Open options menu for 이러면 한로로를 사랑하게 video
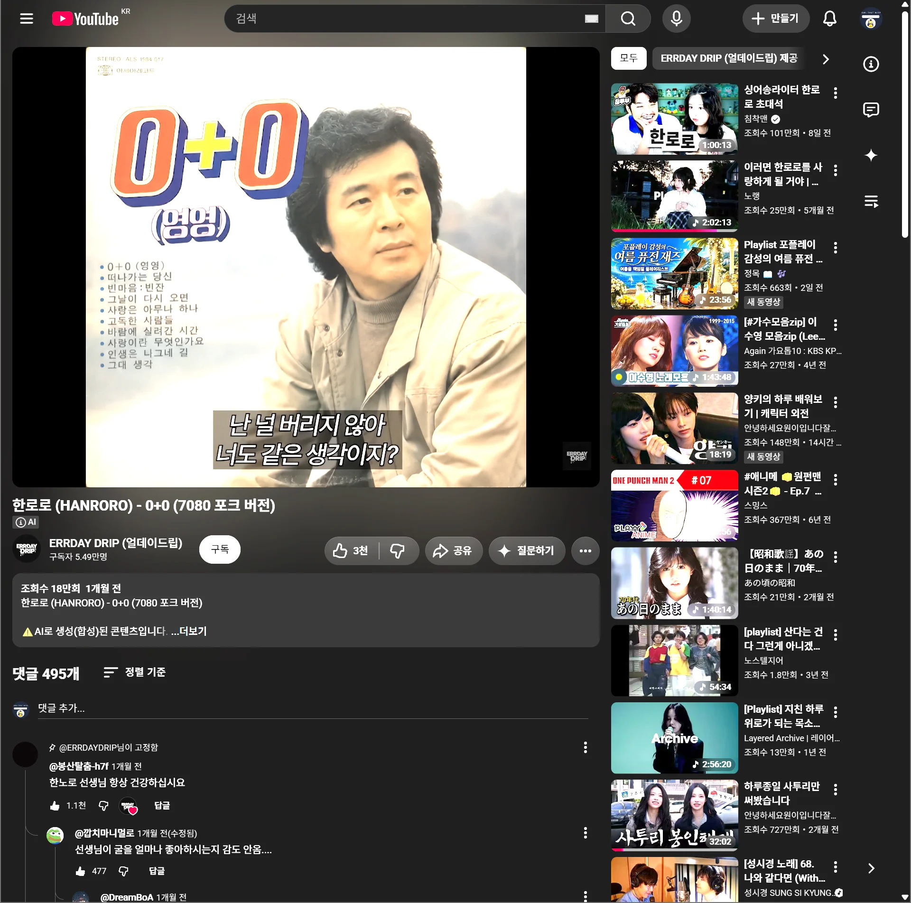The width and height of the screenshot is (911, 903). click(835, 170)
